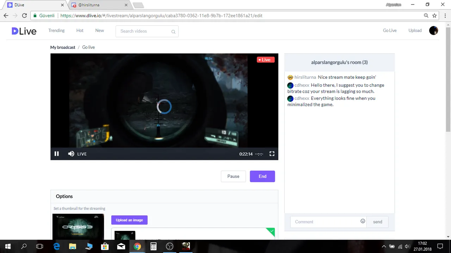451x253 pixels.
Task: Open the Trending videos page
Action: click(x=56, y=31)
